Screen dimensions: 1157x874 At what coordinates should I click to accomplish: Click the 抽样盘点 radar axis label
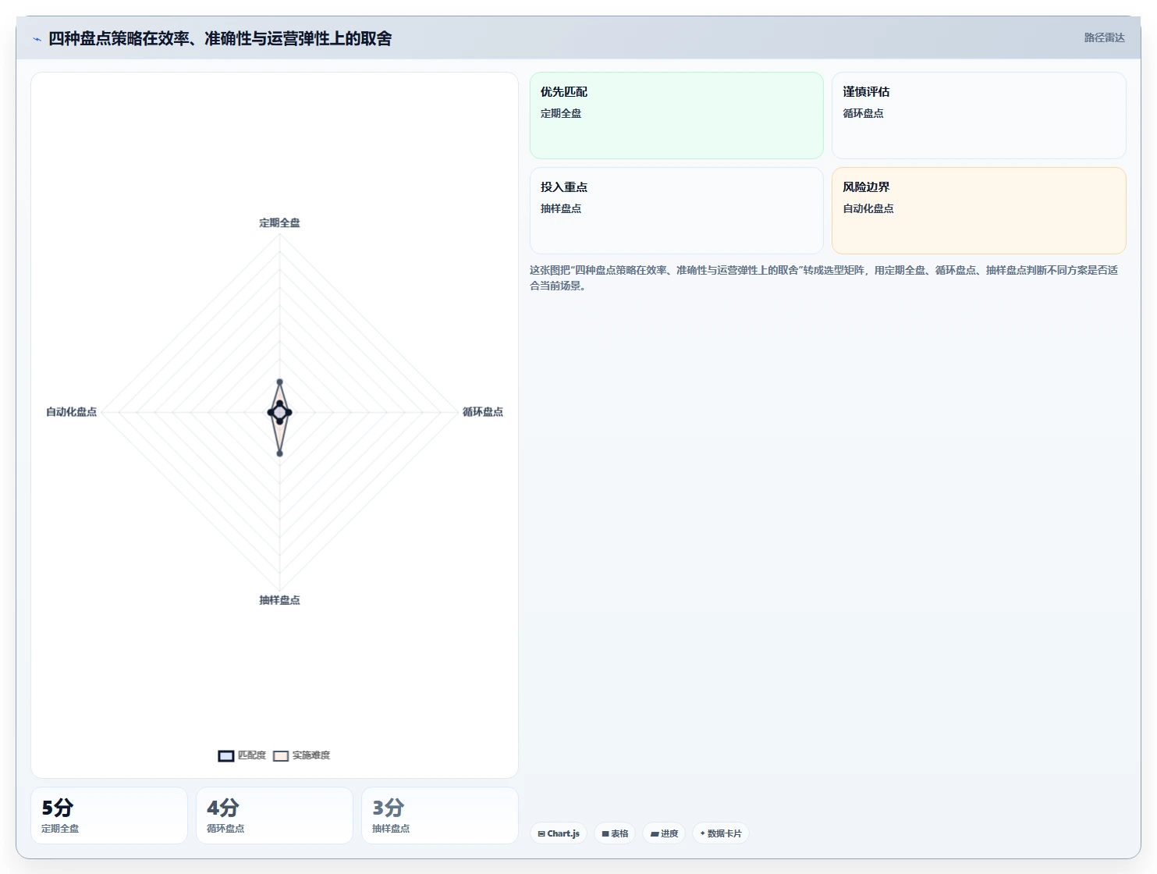point(279,600)
